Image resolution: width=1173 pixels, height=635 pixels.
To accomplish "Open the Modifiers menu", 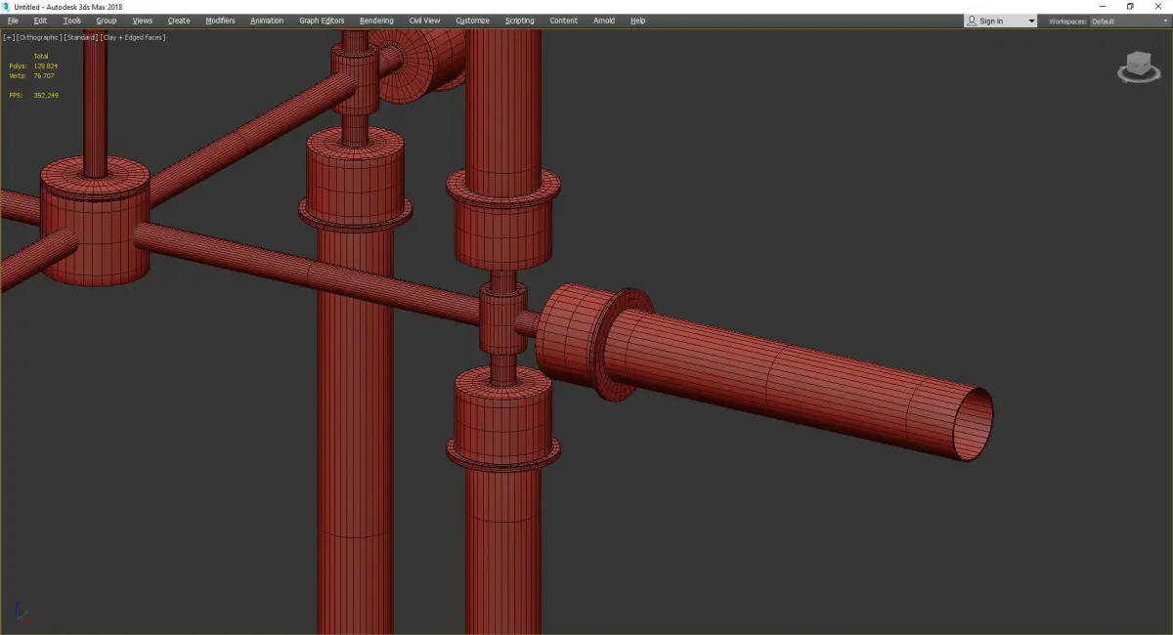I will point(220,21).
